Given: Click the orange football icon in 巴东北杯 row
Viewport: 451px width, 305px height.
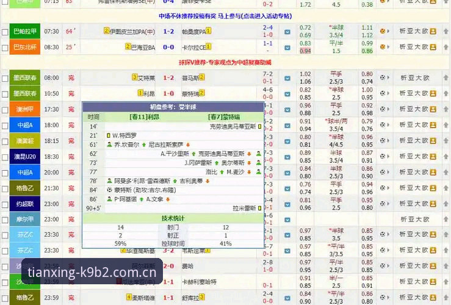Looking at the screenshot, I should (x=382, y=46).
